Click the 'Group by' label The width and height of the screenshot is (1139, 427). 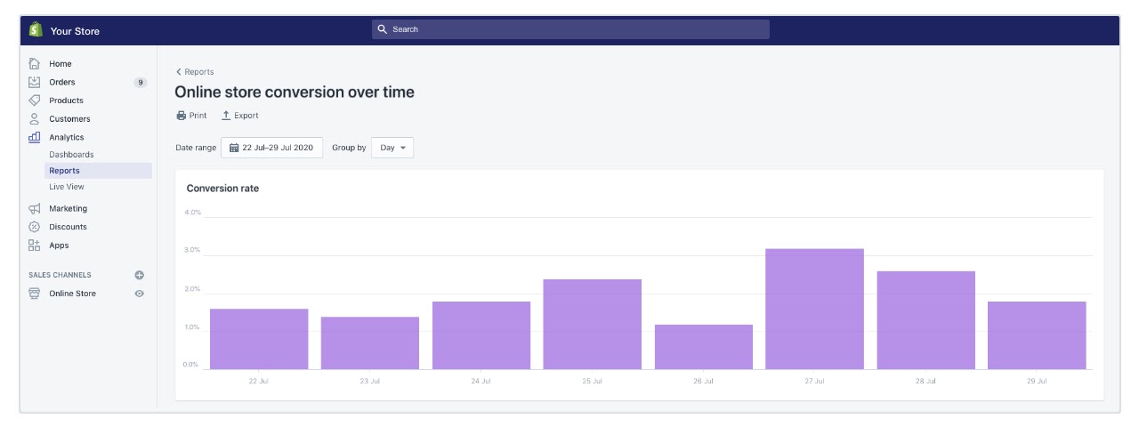349,148
